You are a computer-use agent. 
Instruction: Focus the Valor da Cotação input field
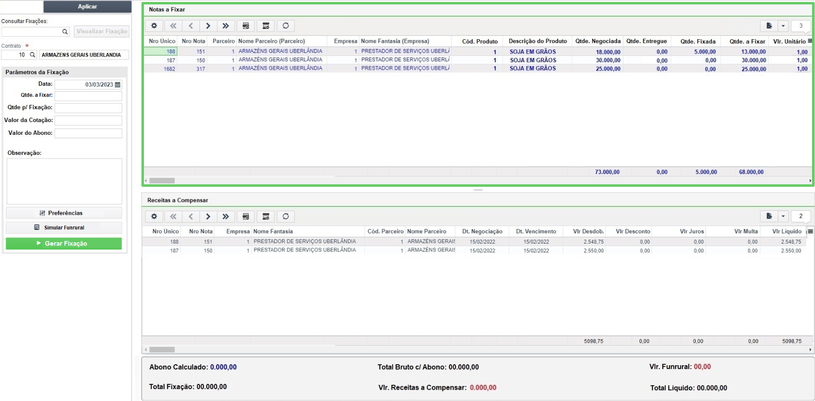88,120
